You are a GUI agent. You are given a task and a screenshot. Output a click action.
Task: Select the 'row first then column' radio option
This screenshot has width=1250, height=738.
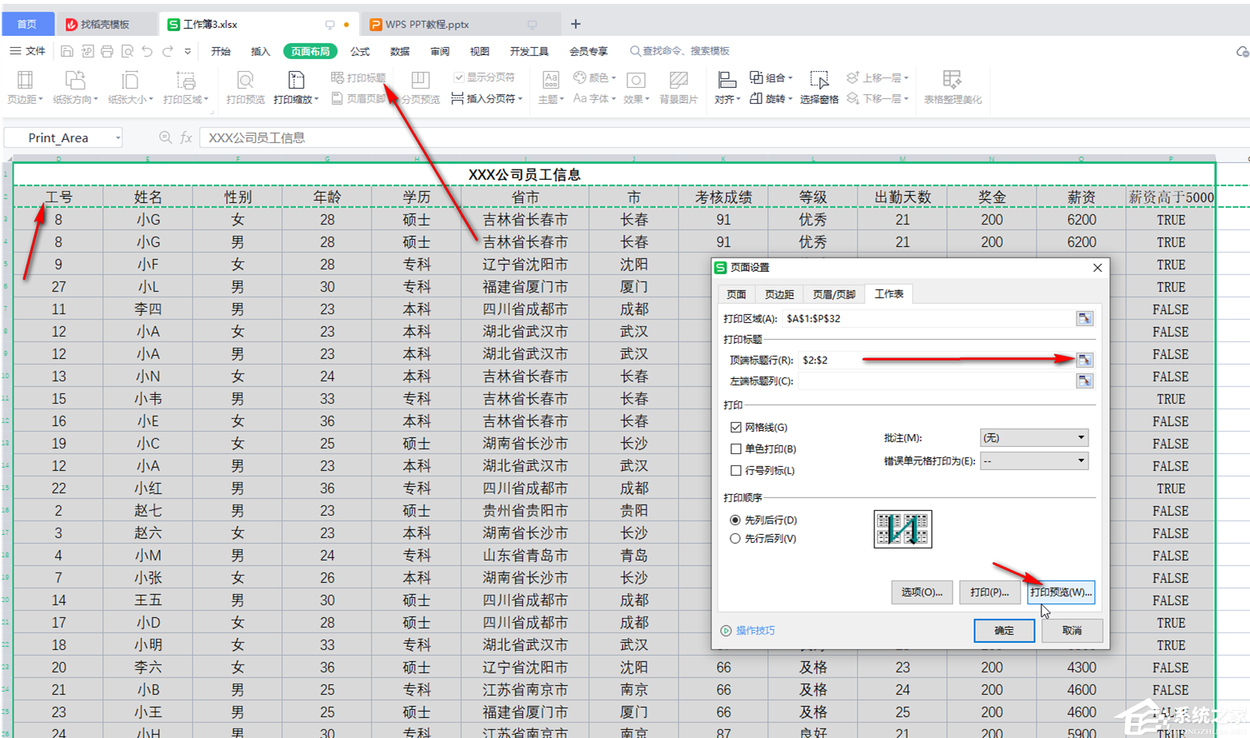[x=735, y=539]
